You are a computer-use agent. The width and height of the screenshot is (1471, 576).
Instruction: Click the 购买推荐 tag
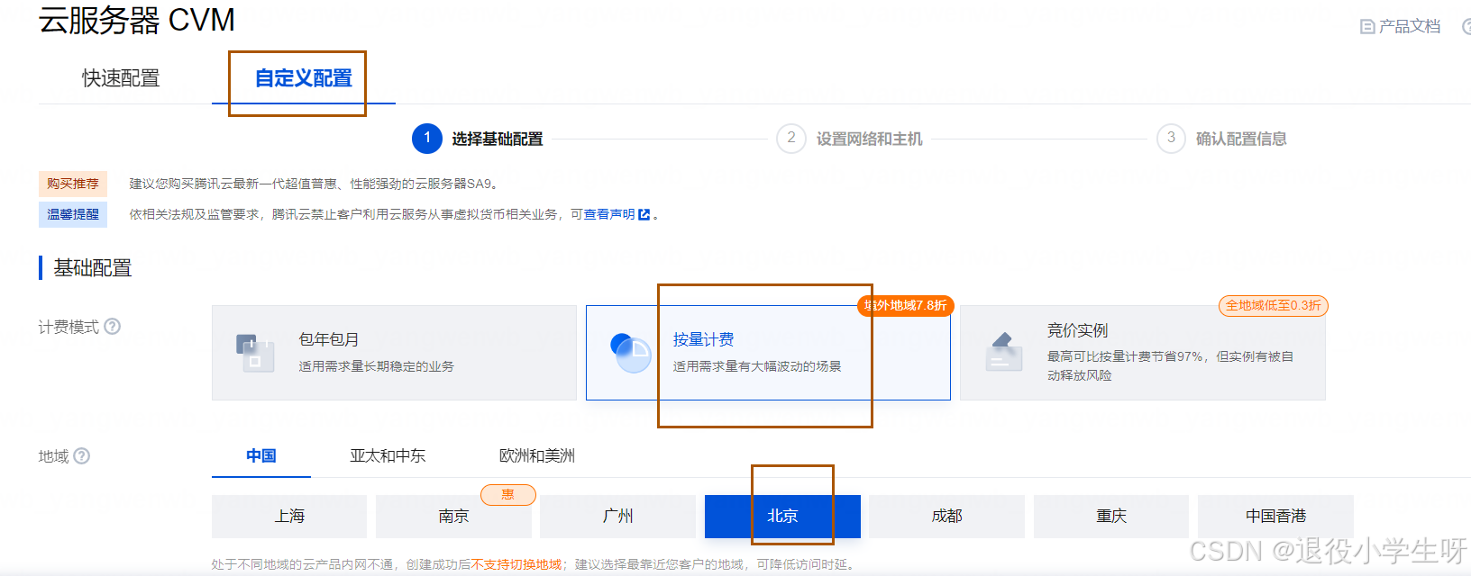tap(73, 184)
